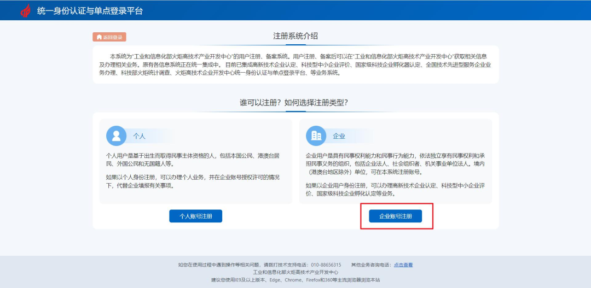This screenshot has width=591, height=288.
Task: Click the person avatar icon beside 个人
Action: (116, 136)
